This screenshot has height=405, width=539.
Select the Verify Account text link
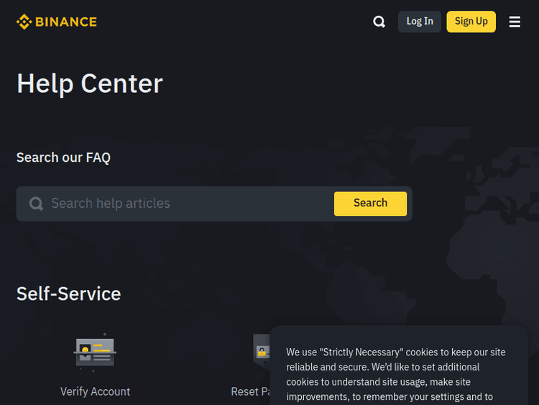pos(95,391)
